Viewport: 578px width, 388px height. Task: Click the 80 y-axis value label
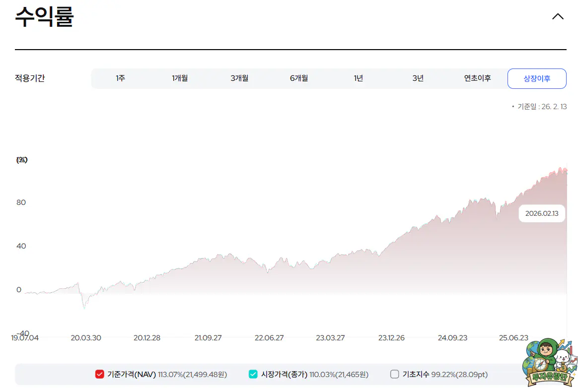pos(21,202)
